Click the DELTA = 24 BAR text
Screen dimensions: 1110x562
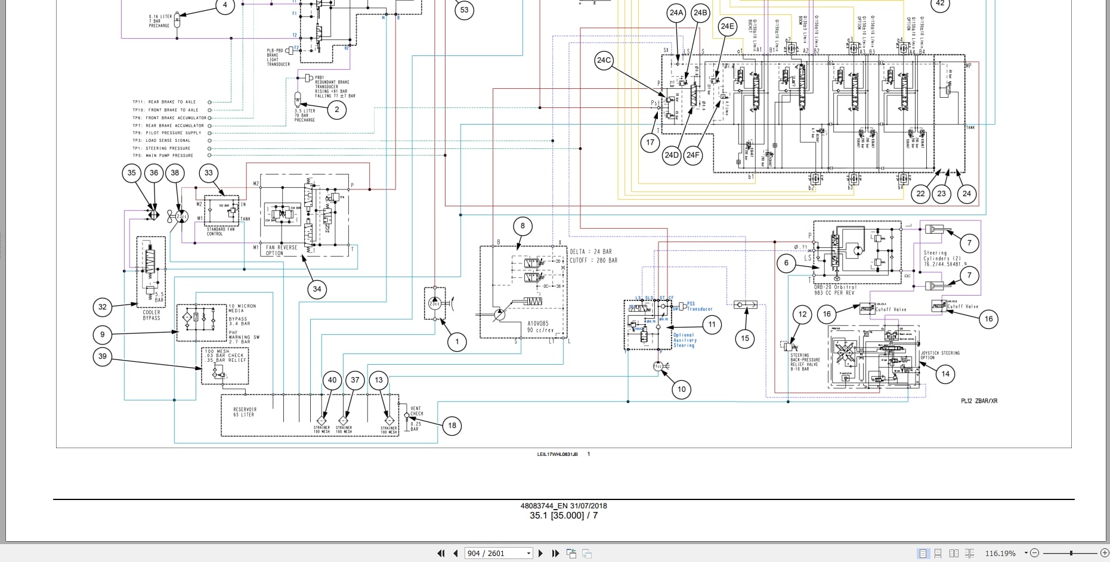tap(590, 252)
